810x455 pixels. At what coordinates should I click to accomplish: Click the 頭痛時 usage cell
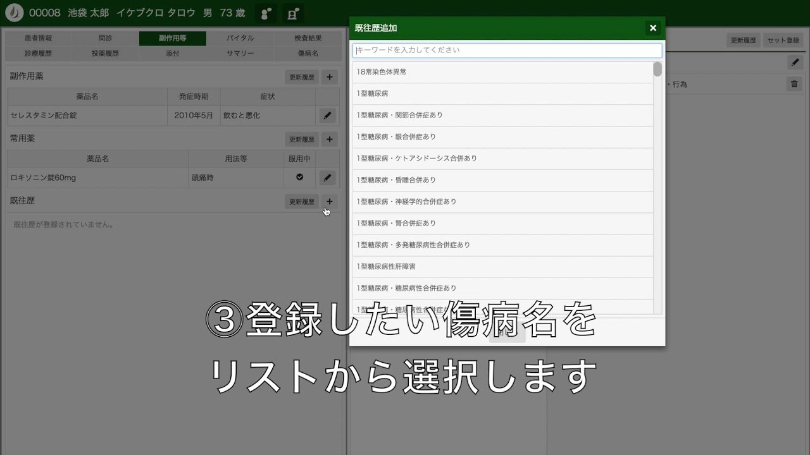point(236,178)
